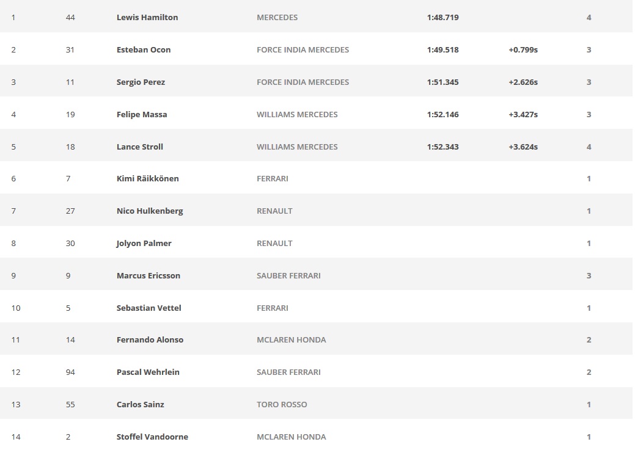Open Jolyon Palmer's driver entry

(x=144, y=244)
